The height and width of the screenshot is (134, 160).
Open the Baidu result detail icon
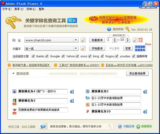tap(72, 92)
